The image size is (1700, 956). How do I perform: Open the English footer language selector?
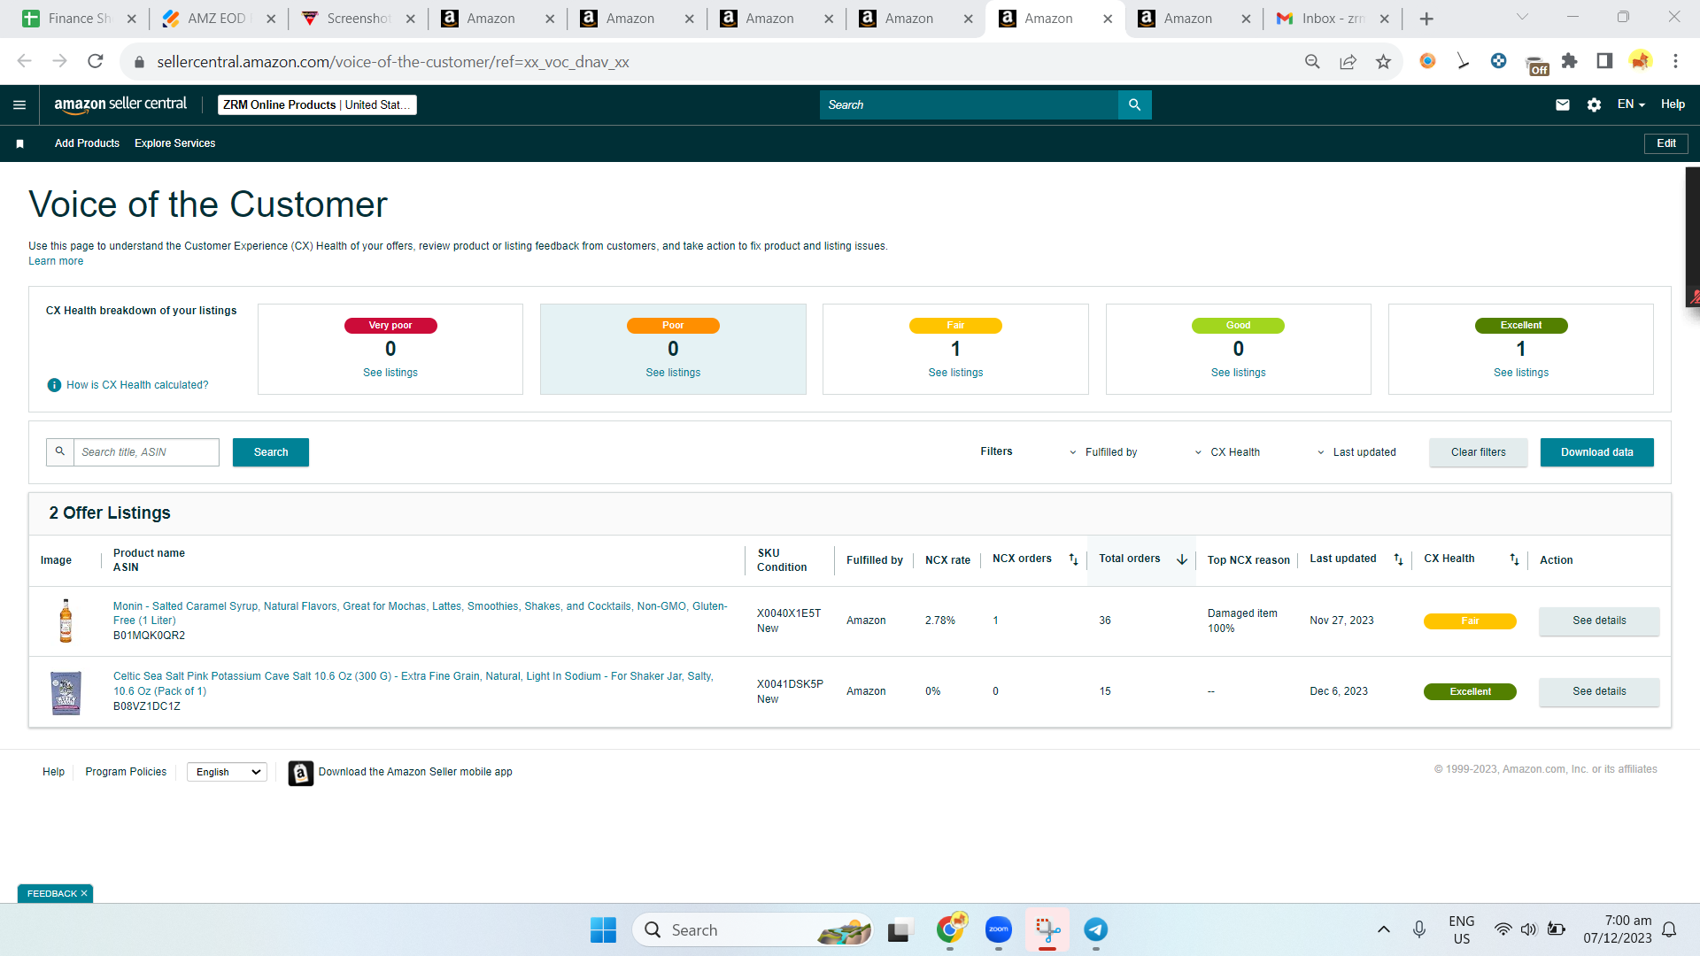228,773
